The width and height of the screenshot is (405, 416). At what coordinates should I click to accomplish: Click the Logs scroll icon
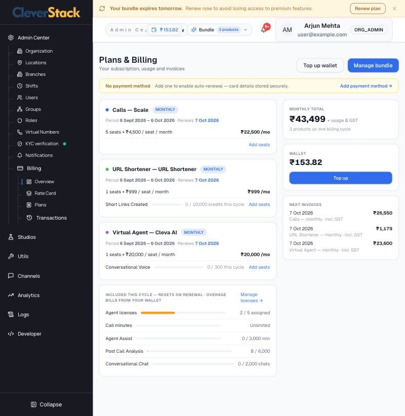point(11,315)
